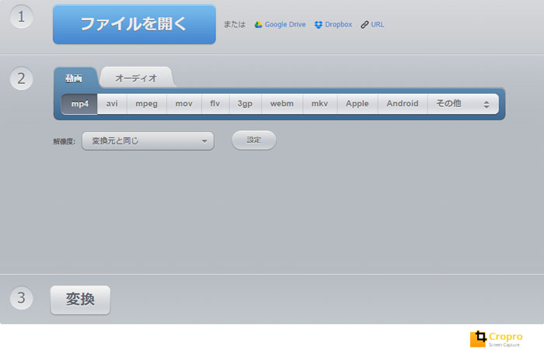Switch to the 動画 video tab
This screenshot has height=356, width=544.
75,78
